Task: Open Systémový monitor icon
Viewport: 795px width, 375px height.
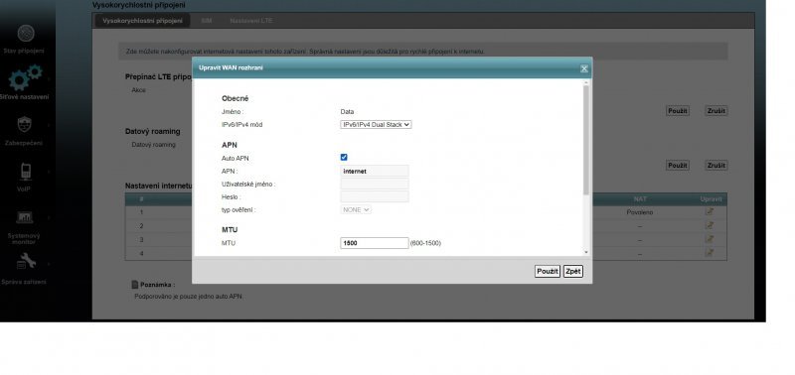Action: click(24, 217)
